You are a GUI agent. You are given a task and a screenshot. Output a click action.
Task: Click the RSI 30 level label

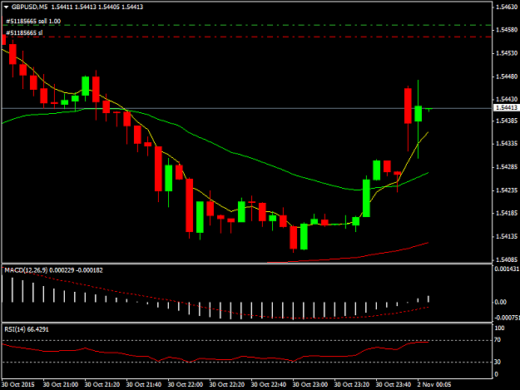[498, 362]
